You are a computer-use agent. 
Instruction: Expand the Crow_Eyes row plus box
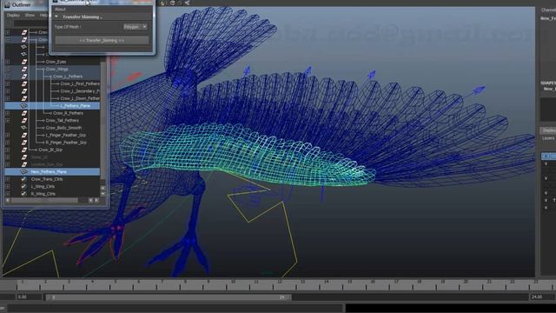click(8, 62)
